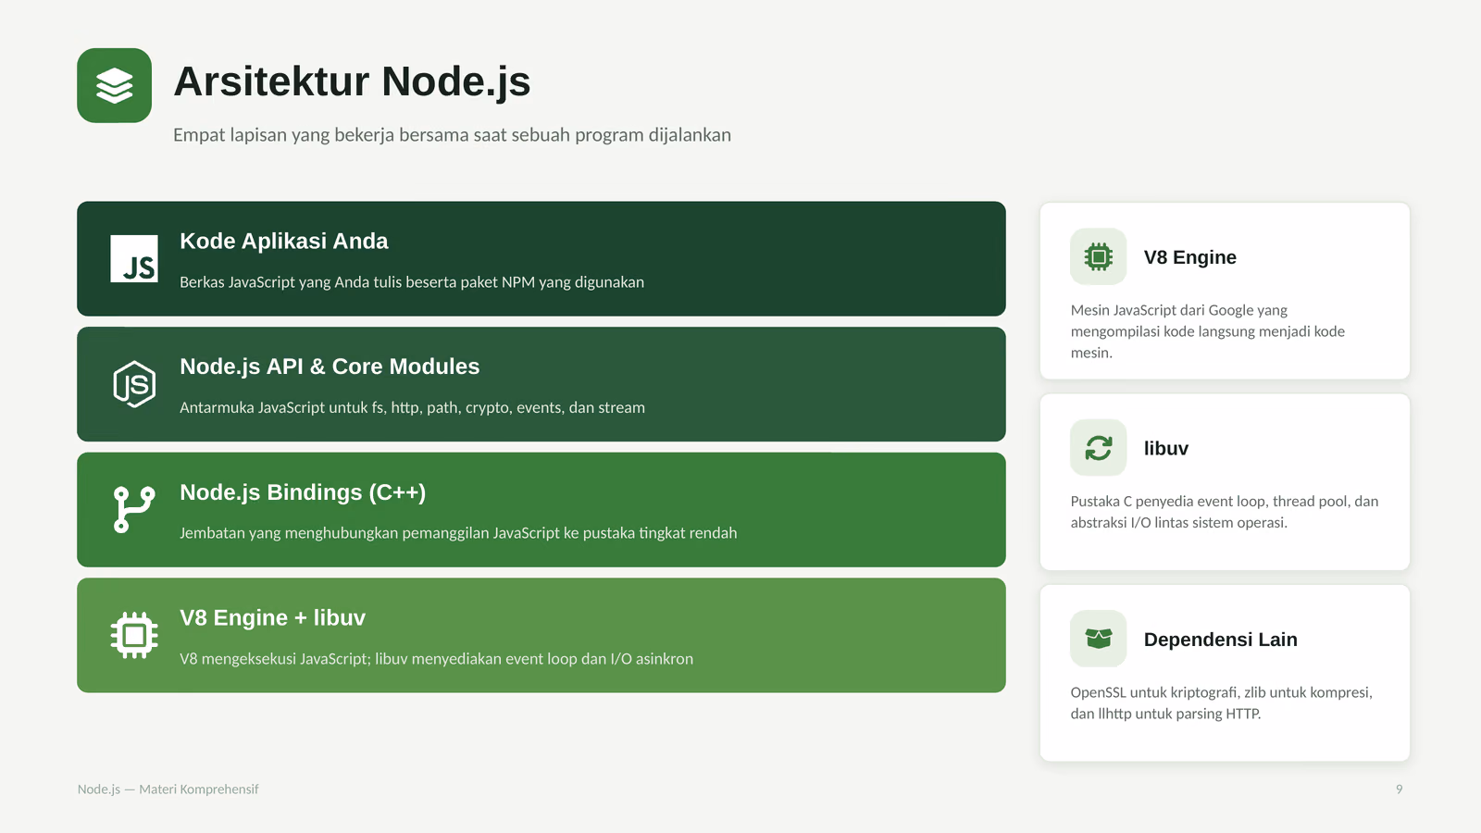Click text 'V8 mengeksekusi JavaScript; libuv menyediakan'
1481x833 pixels.
point(341,659)
